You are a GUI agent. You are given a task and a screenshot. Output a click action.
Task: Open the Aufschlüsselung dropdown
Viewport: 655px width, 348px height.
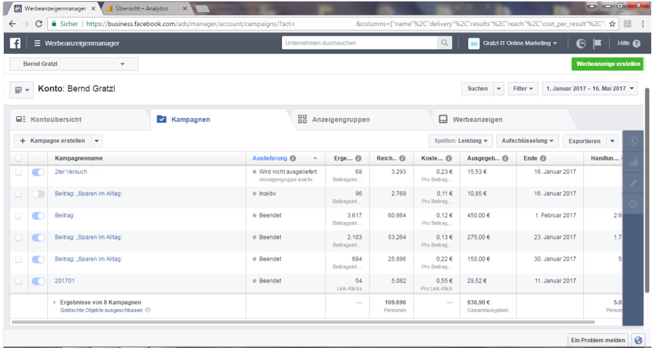[x=528, y=141]
